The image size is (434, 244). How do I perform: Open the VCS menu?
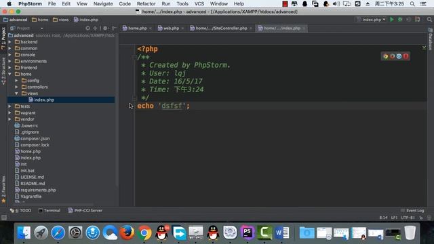click(x=199, y=4)
